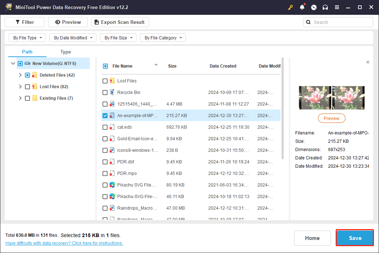379x253 pixels.
Task: Expand the Existing Files (7) node
Action: coord(20,98)
